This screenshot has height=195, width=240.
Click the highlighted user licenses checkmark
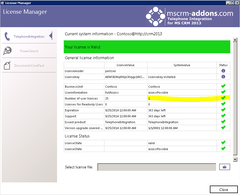[223, 98]
